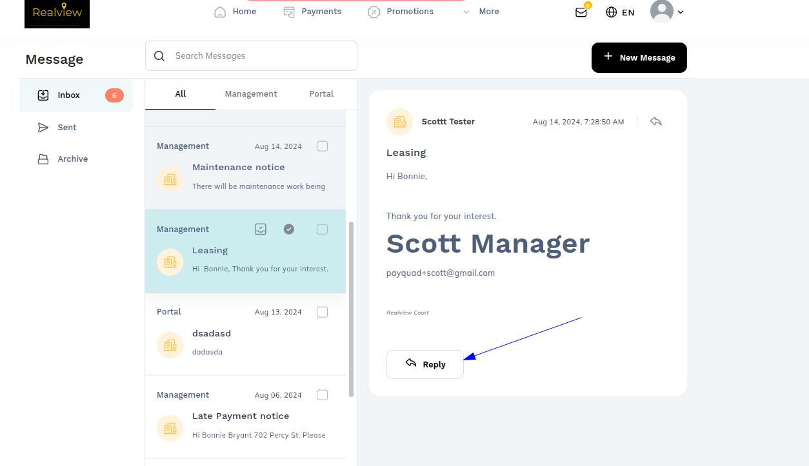Click the Realview Court signature text
The image size is (809, 466).
408,313
